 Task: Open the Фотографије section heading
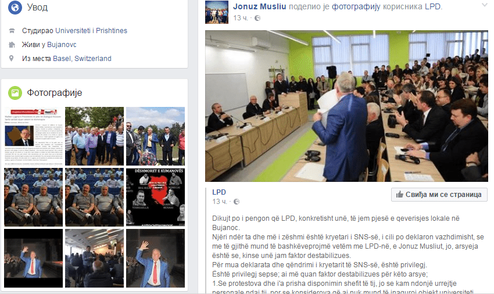55,92
